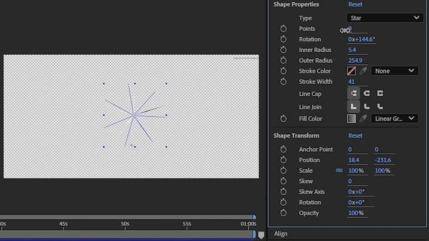Screen dimensions: 429x241
Task: Click the 50s mark on the timeline ruler
Action: point(125,224)
